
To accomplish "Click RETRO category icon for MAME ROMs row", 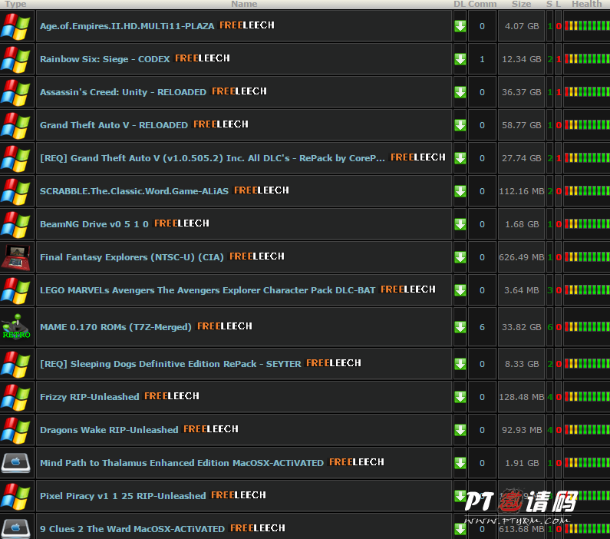I will coord(16,327).
